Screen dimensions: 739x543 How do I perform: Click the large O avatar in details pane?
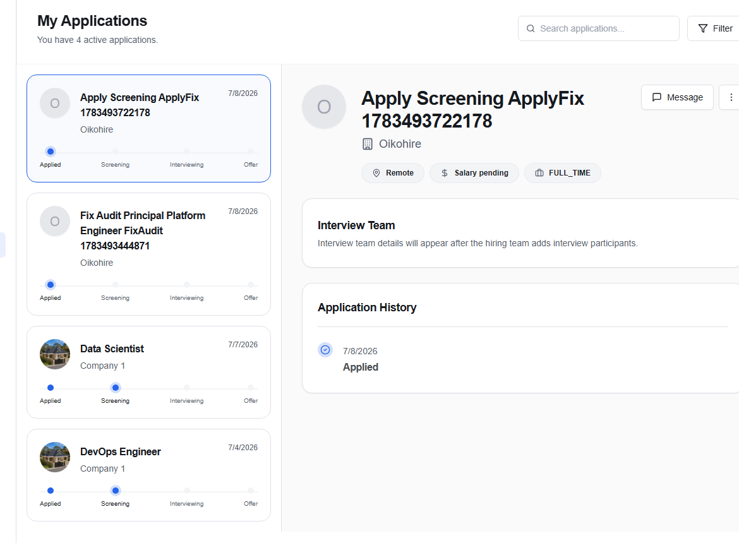[324, 107]
